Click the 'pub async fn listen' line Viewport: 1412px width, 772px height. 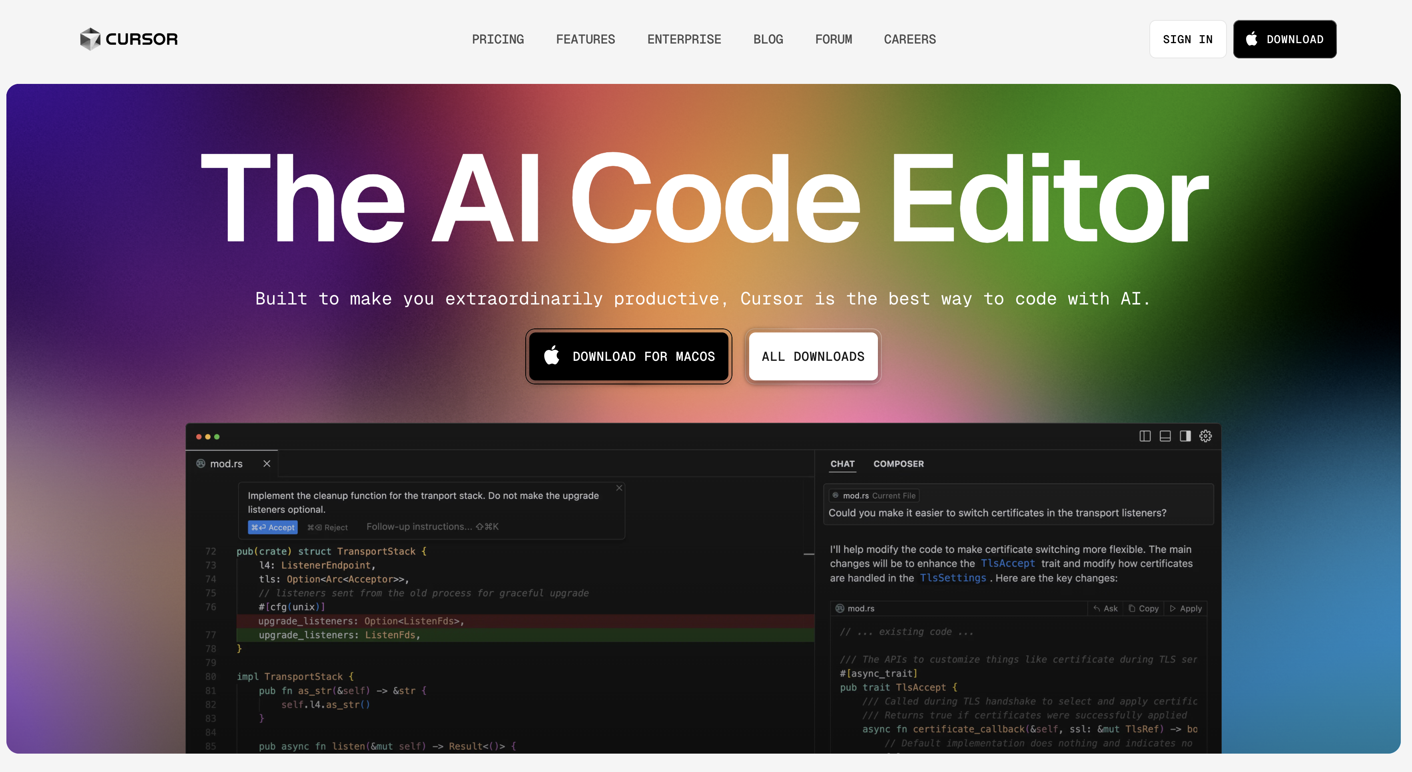pos(387,746)
